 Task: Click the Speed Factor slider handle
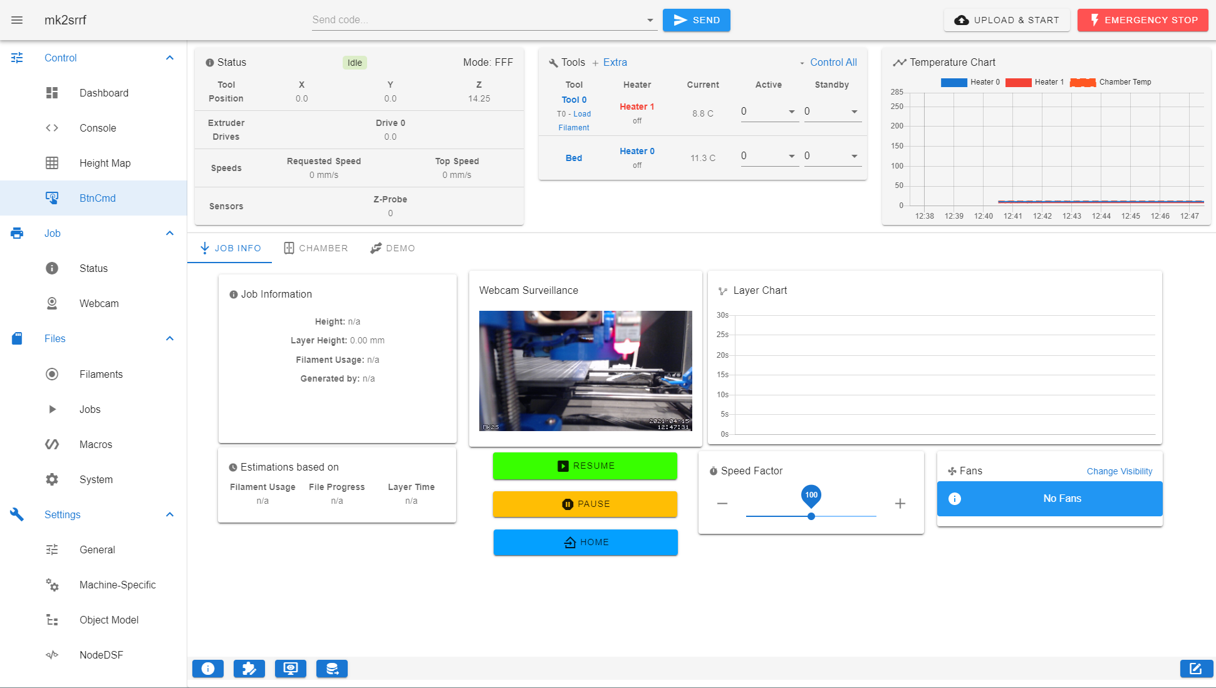point(811,516)
